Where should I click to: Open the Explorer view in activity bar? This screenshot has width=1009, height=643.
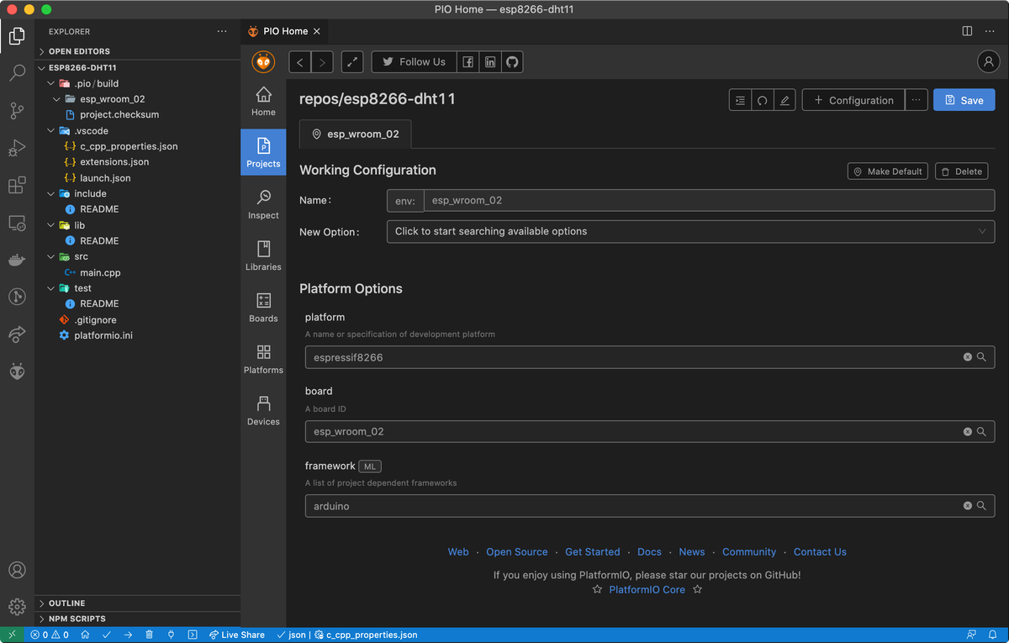pos(17,36)
